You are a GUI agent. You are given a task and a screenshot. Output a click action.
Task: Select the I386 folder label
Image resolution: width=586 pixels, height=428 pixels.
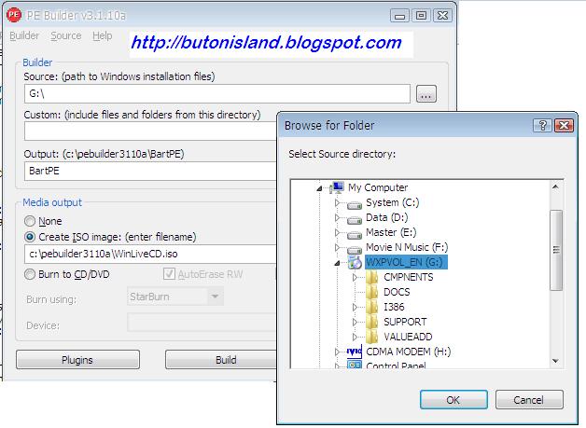pyautogui.click(x=394, y=307)
